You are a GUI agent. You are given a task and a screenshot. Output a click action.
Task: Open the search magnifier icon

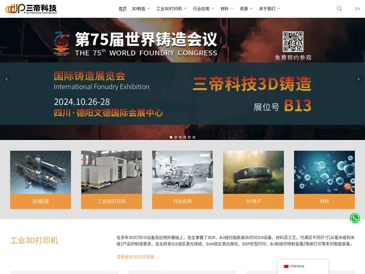click(x=339, y=9)
